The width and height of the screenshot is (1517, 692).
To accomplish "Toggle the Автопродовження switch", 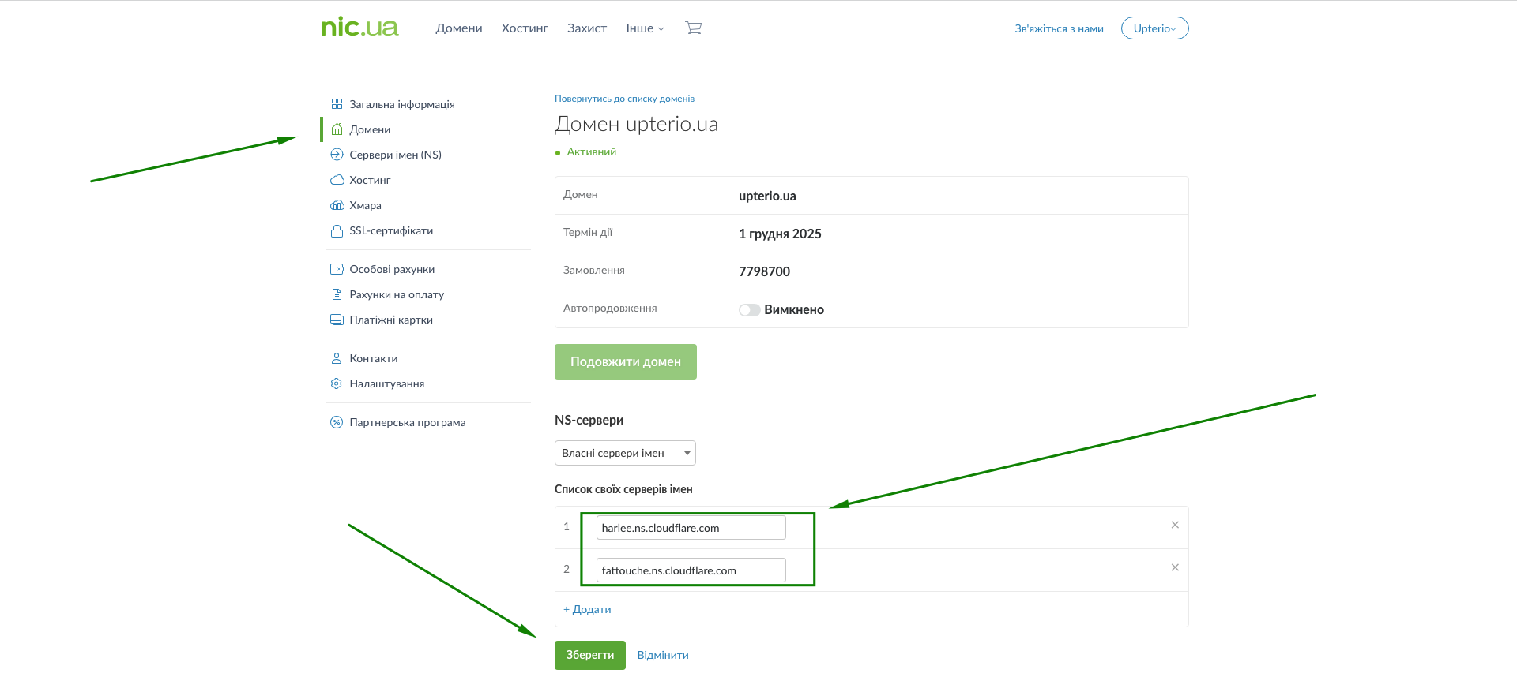I will point(749,310).
